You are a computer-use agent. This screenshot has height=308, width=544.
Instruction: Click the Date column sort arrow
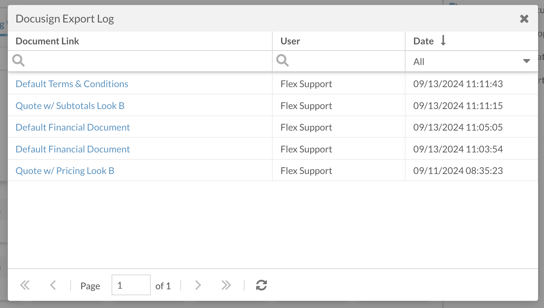click(x=443, y=41)
